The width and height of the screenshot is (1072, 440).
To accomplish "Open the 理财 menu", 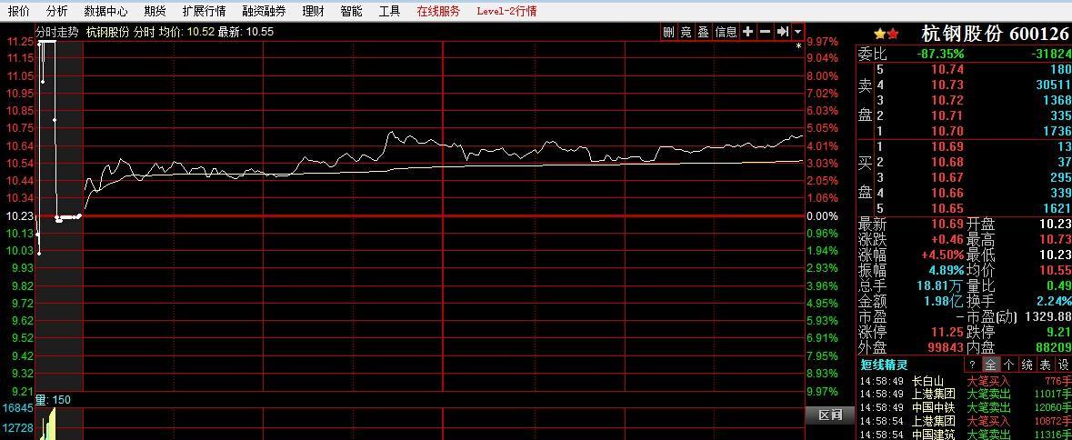I will [x=313, y=11].
